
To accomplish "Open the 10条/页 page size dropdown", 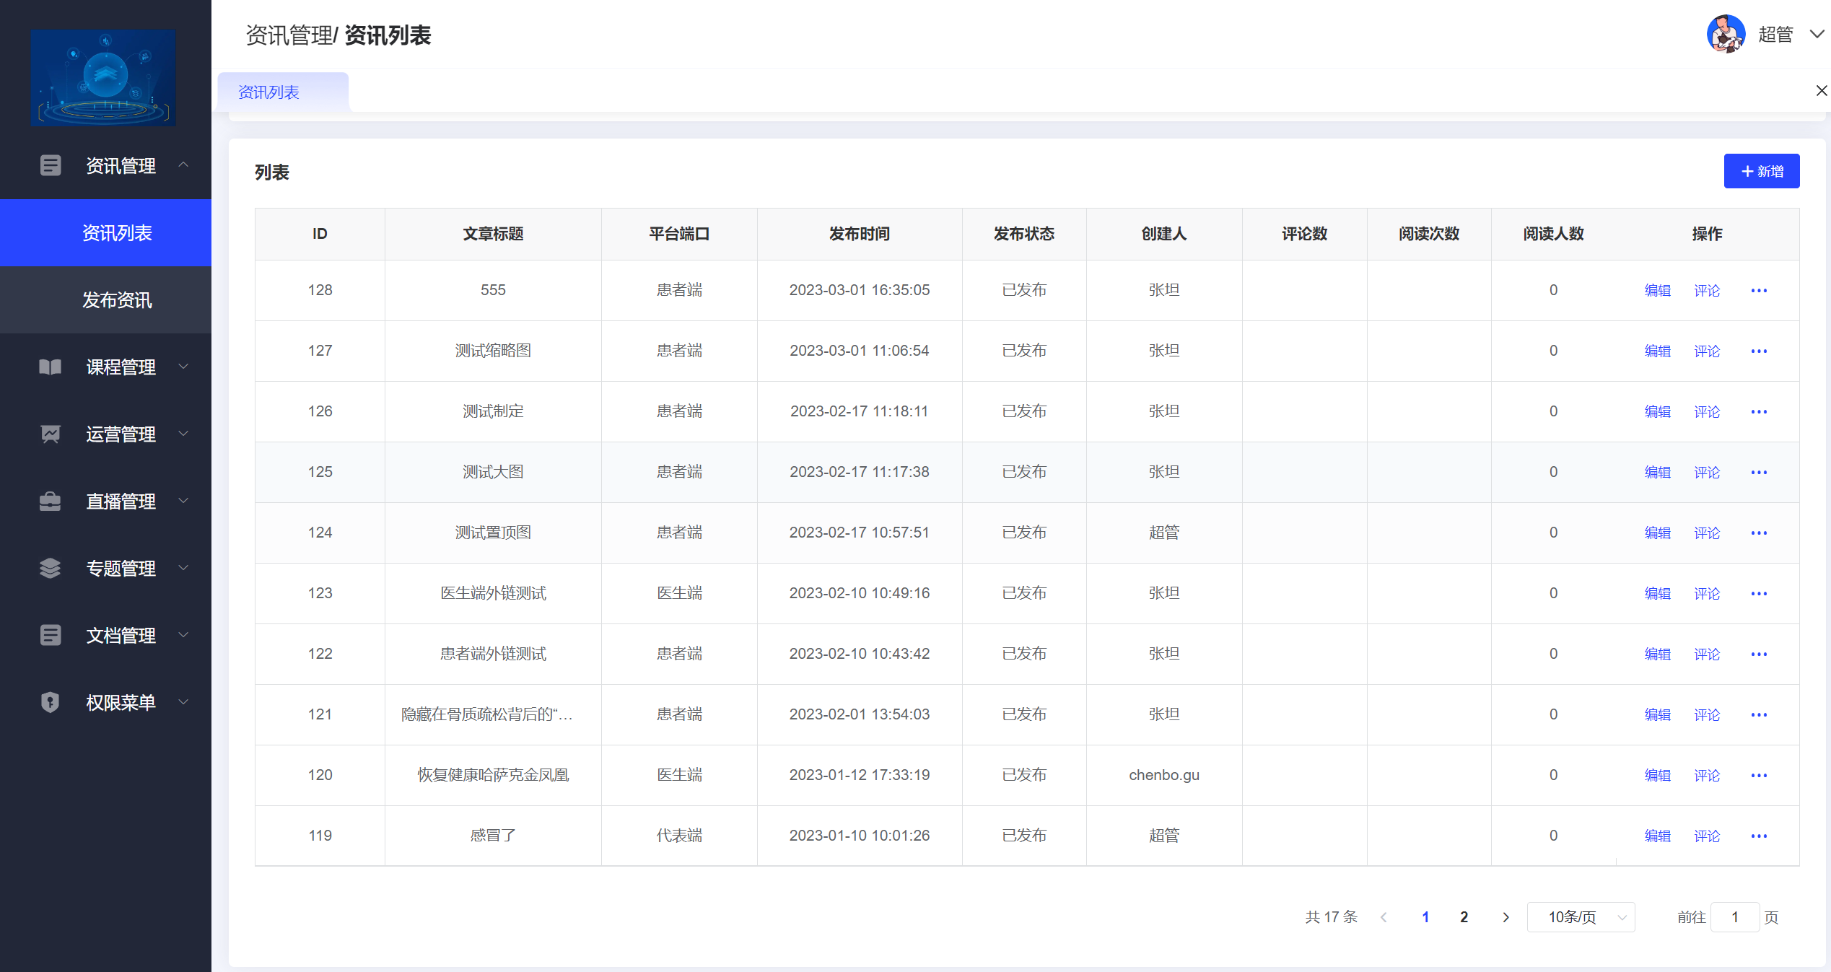I will tap(1581, 917).
